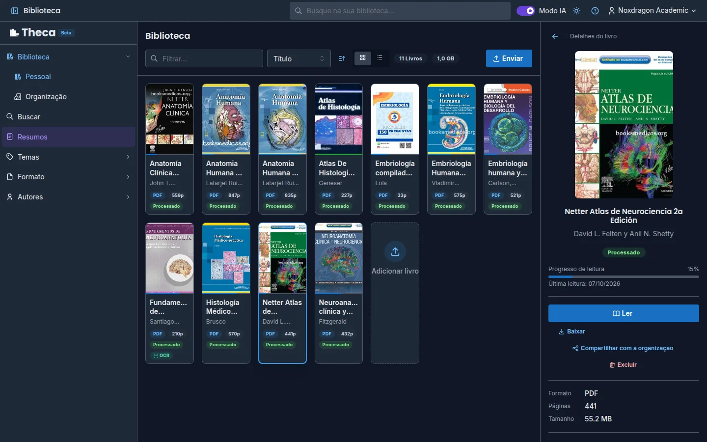Toggle the light/dark theme sun icon

tap(576, 11)
